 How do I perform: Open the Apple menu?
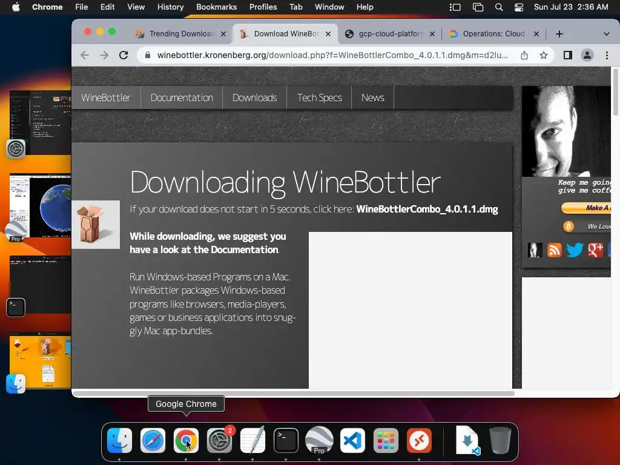(x=16, y=7)
